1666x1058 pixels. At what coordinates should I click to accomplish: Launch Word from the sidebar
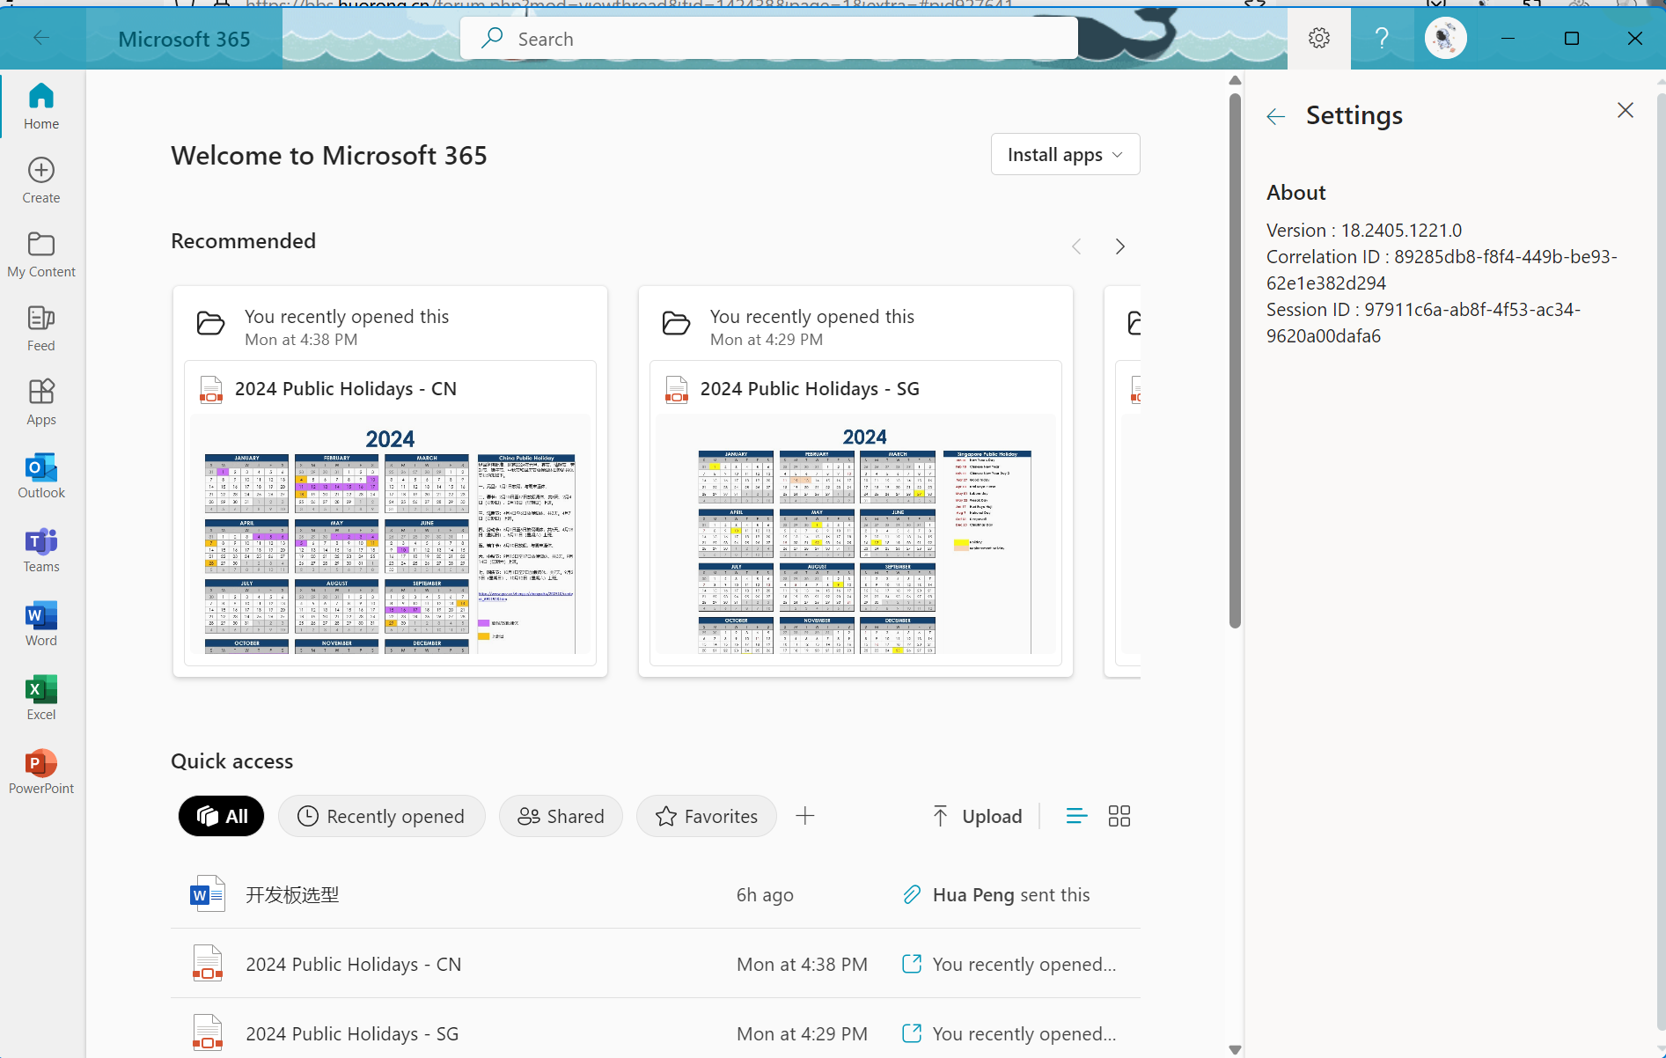click(41, 624)
